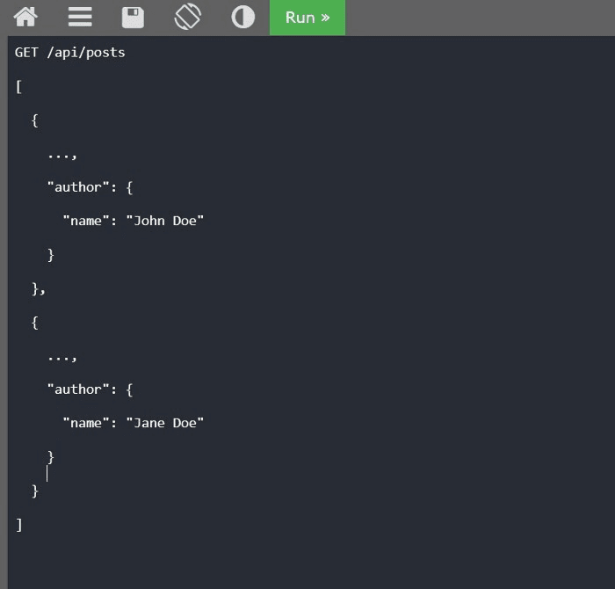
Task: Click the first object's opening curly brace
Action: [x=35, y=120]
